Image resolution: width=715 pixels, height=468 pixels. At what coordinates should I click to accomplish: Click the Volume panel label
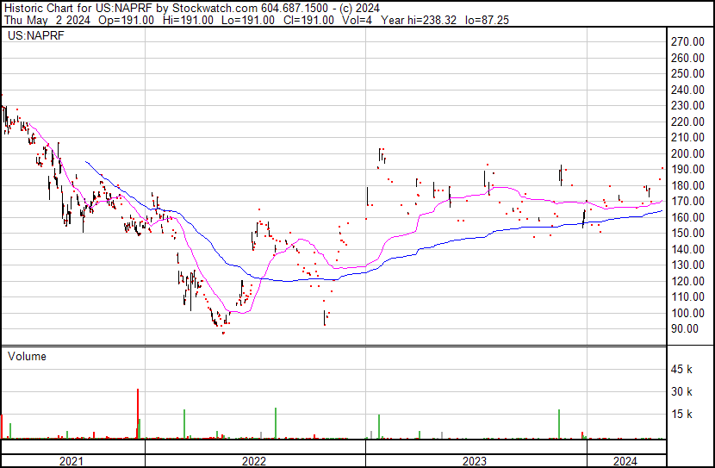(27, 357)
